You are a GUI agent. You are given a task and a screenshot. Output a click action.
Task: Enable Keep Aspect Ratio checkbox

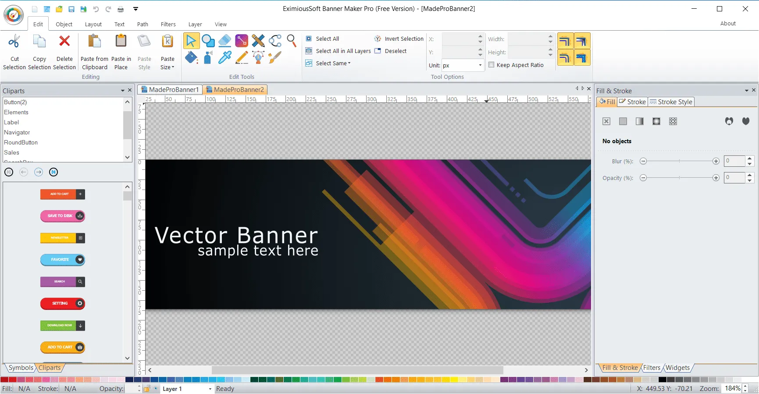pyautogui.click(x=492, y=65)
